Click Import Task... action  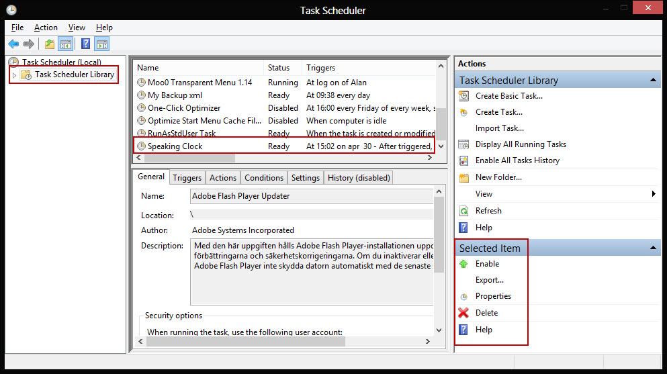point(499,128)
